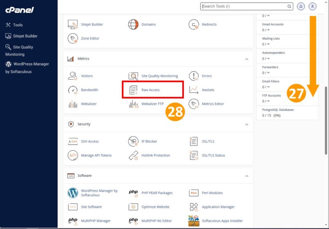Collapse the Software section
Image resolution: width=329 pixels, height=229 pixels.
click(x=247, y=176)
